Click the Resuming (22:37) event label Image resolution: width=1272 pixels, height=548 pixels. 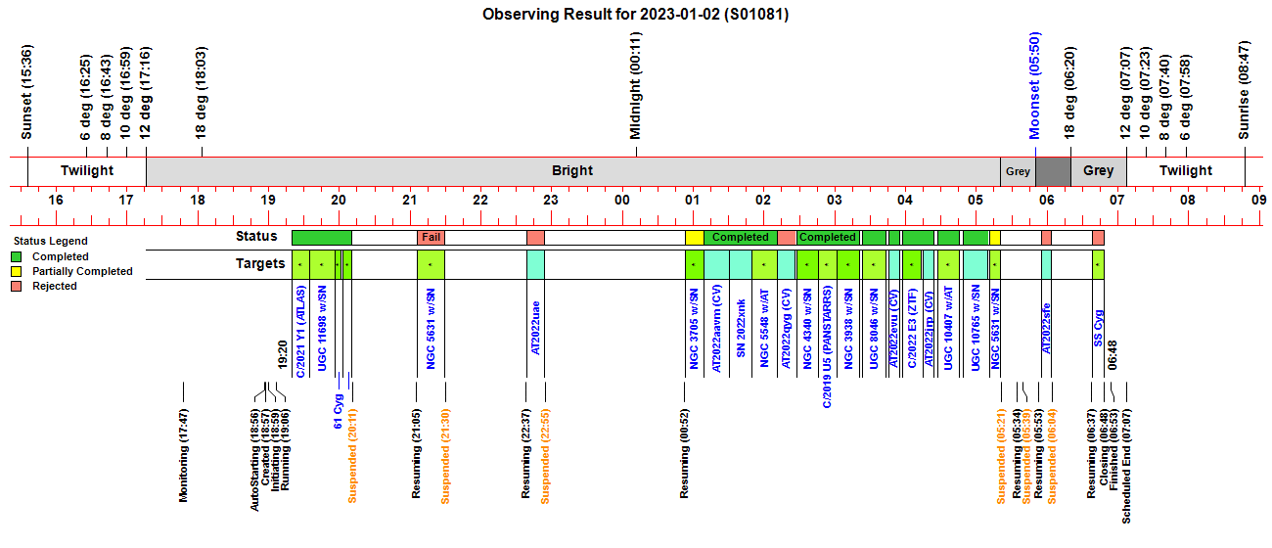point(524,453)
